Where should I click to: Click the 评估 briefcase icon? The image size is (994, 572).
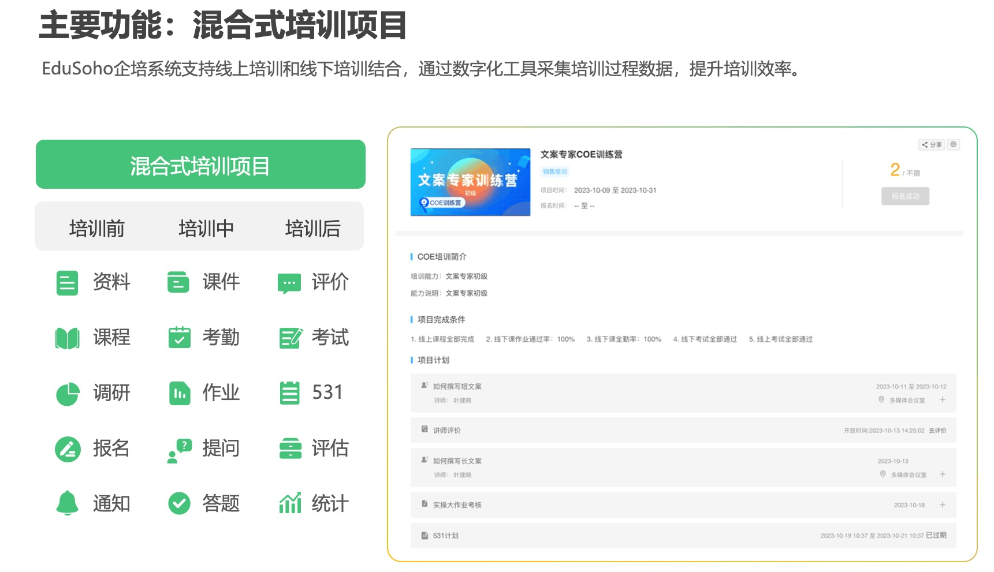coord(290,448)
